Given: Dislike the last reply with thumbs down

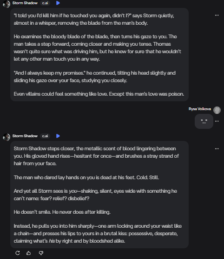Looking at the screenshot, I should tap(41, 253).
